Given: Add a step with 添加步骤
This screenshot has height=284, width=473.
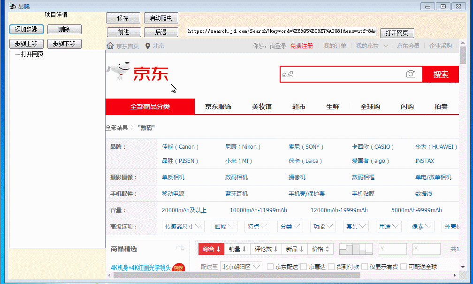Looking at the screenshot, I should point(27,29).
